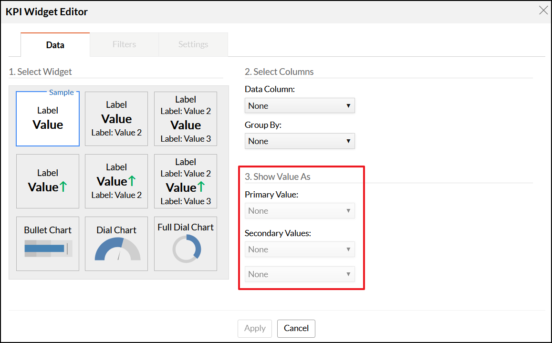This screenshot has height=343, width=552.
Task: Close the KPI Widget Editor dialog
Action: [x=543, y=10]
